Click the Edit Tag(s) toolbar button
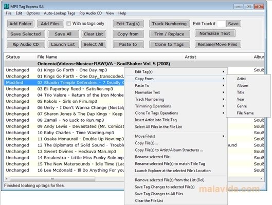This screenshot has width=272, height=205. (128, 24)
